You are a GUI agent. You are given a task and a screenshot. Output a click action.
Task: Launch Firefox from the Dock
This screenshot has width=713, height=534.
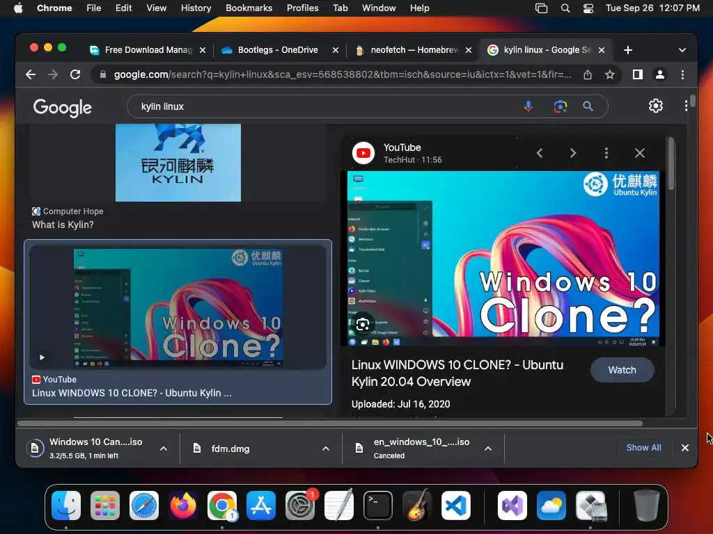click(x=183, y=505)
